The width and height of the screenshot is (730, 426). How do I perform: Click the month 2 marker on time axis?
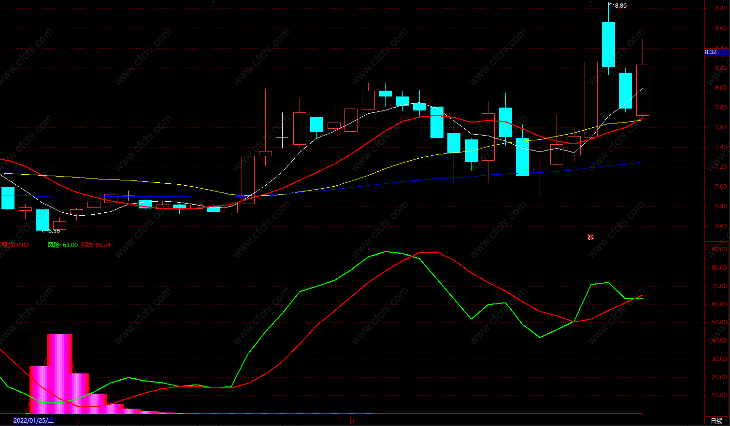point(78,421)
